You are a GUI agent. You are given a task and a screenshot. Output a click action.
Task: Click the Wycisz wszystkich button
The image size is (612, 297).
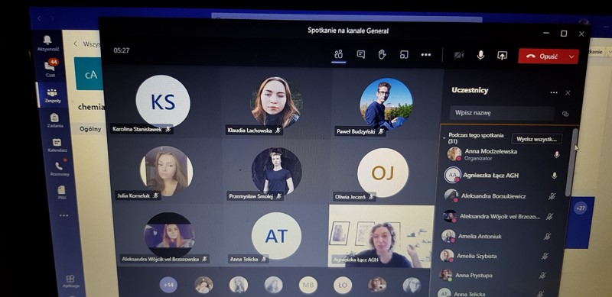[x=537, y=139]
